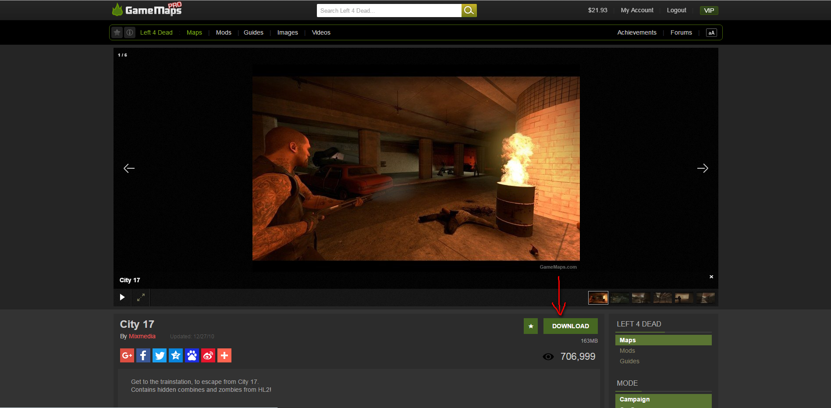Select the sixth gallery thumbnail
831x408 pixels.
coord(706,298)
